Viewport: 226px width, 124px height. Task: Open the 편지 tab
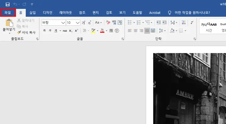point(96,13)
